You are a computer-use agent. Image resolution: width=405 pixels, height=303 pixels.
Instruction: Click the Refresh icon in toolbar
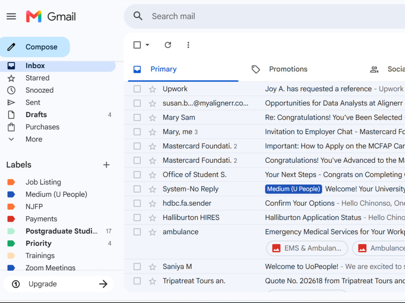click(x=168, y=45)
